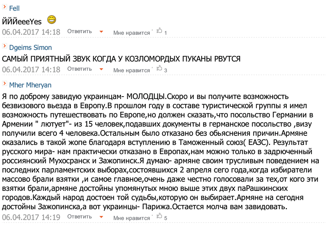326x226 pixels.
Task: Click the arrow icon beside Mher Mheryan
Action: click(4, 84)
